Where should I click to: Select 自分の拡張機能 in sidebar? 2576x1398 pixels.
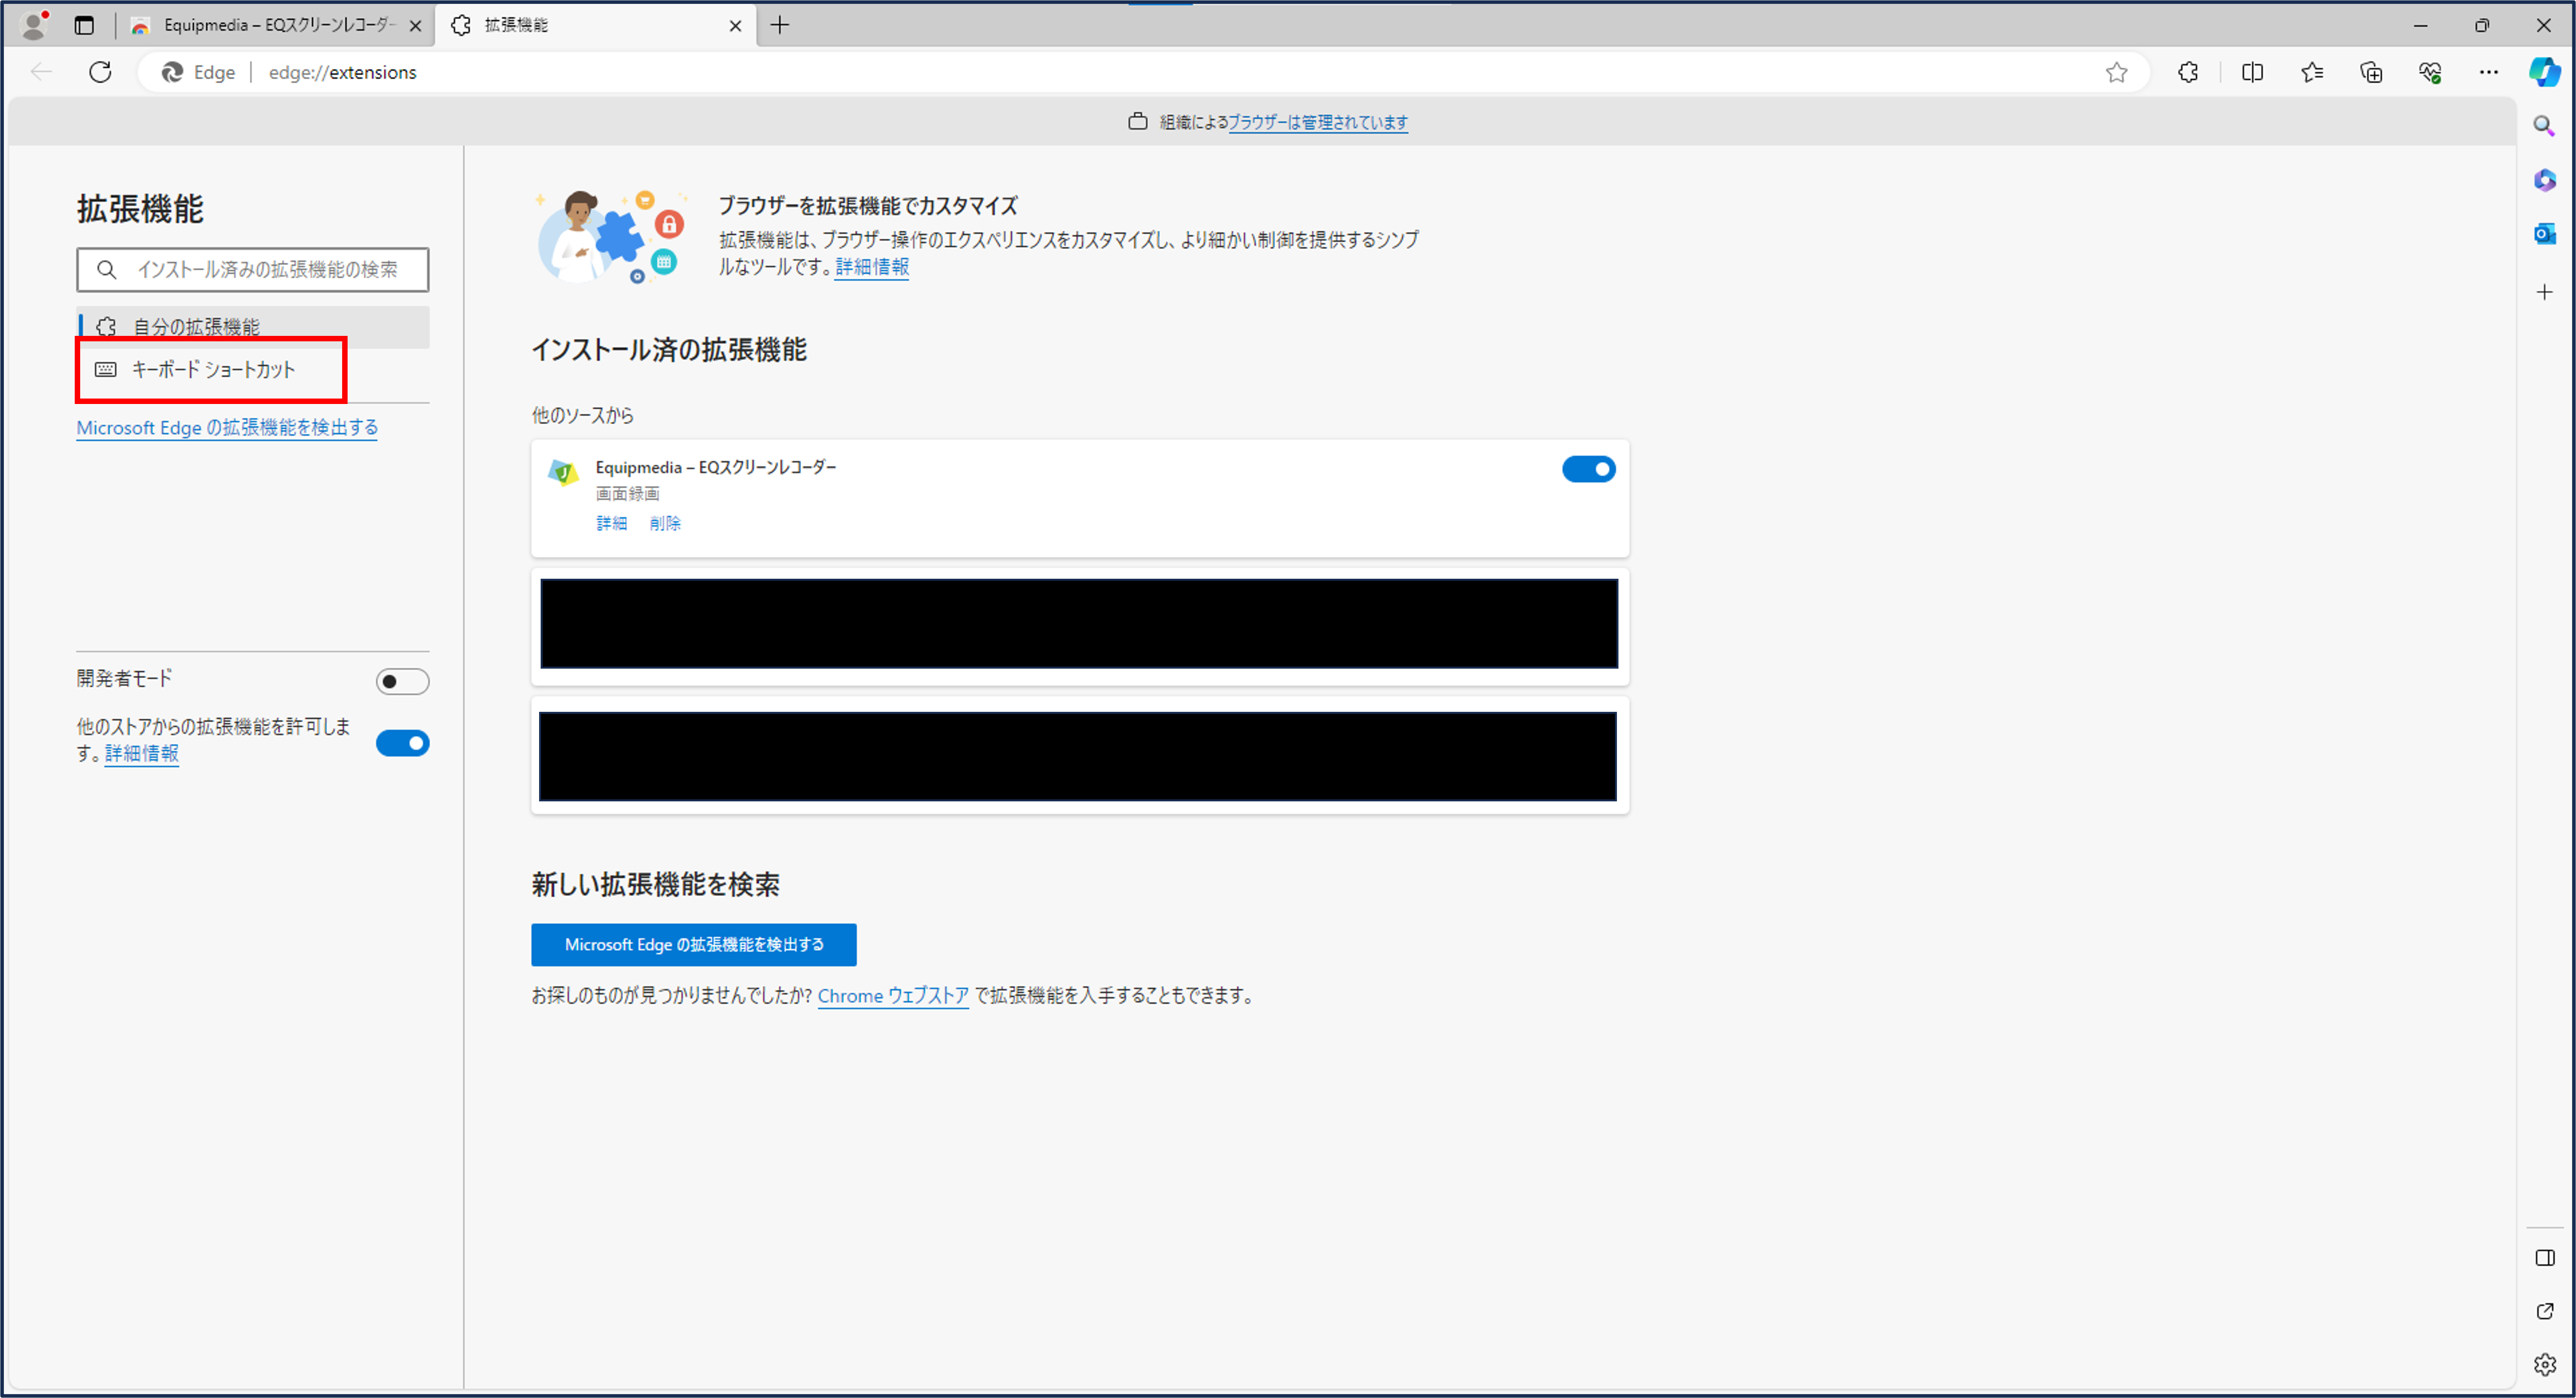[x=253, y=327]
